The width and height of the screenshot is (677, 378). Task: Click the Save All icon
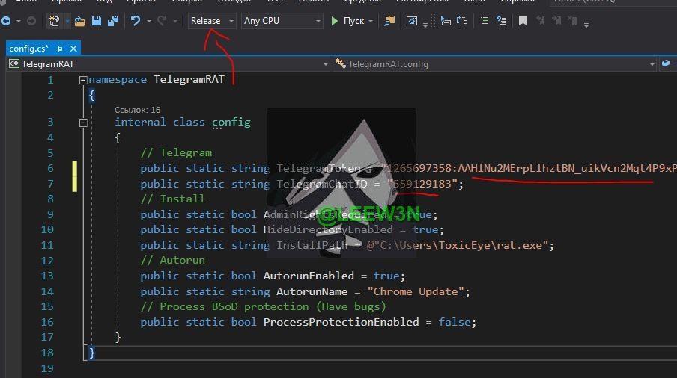(x=112, y=21)
